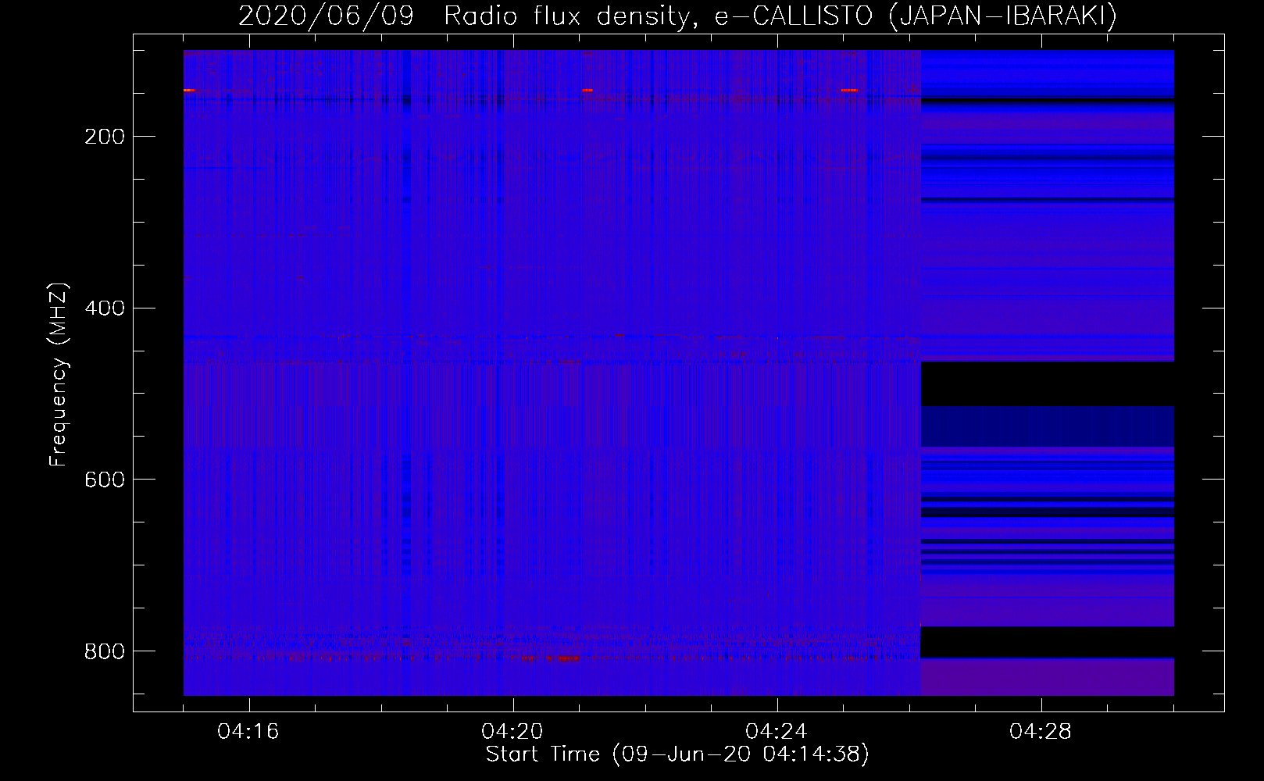Click the 400 frequency tick label
Screen dimensions: 1264x781
click(x=105, y=308)
